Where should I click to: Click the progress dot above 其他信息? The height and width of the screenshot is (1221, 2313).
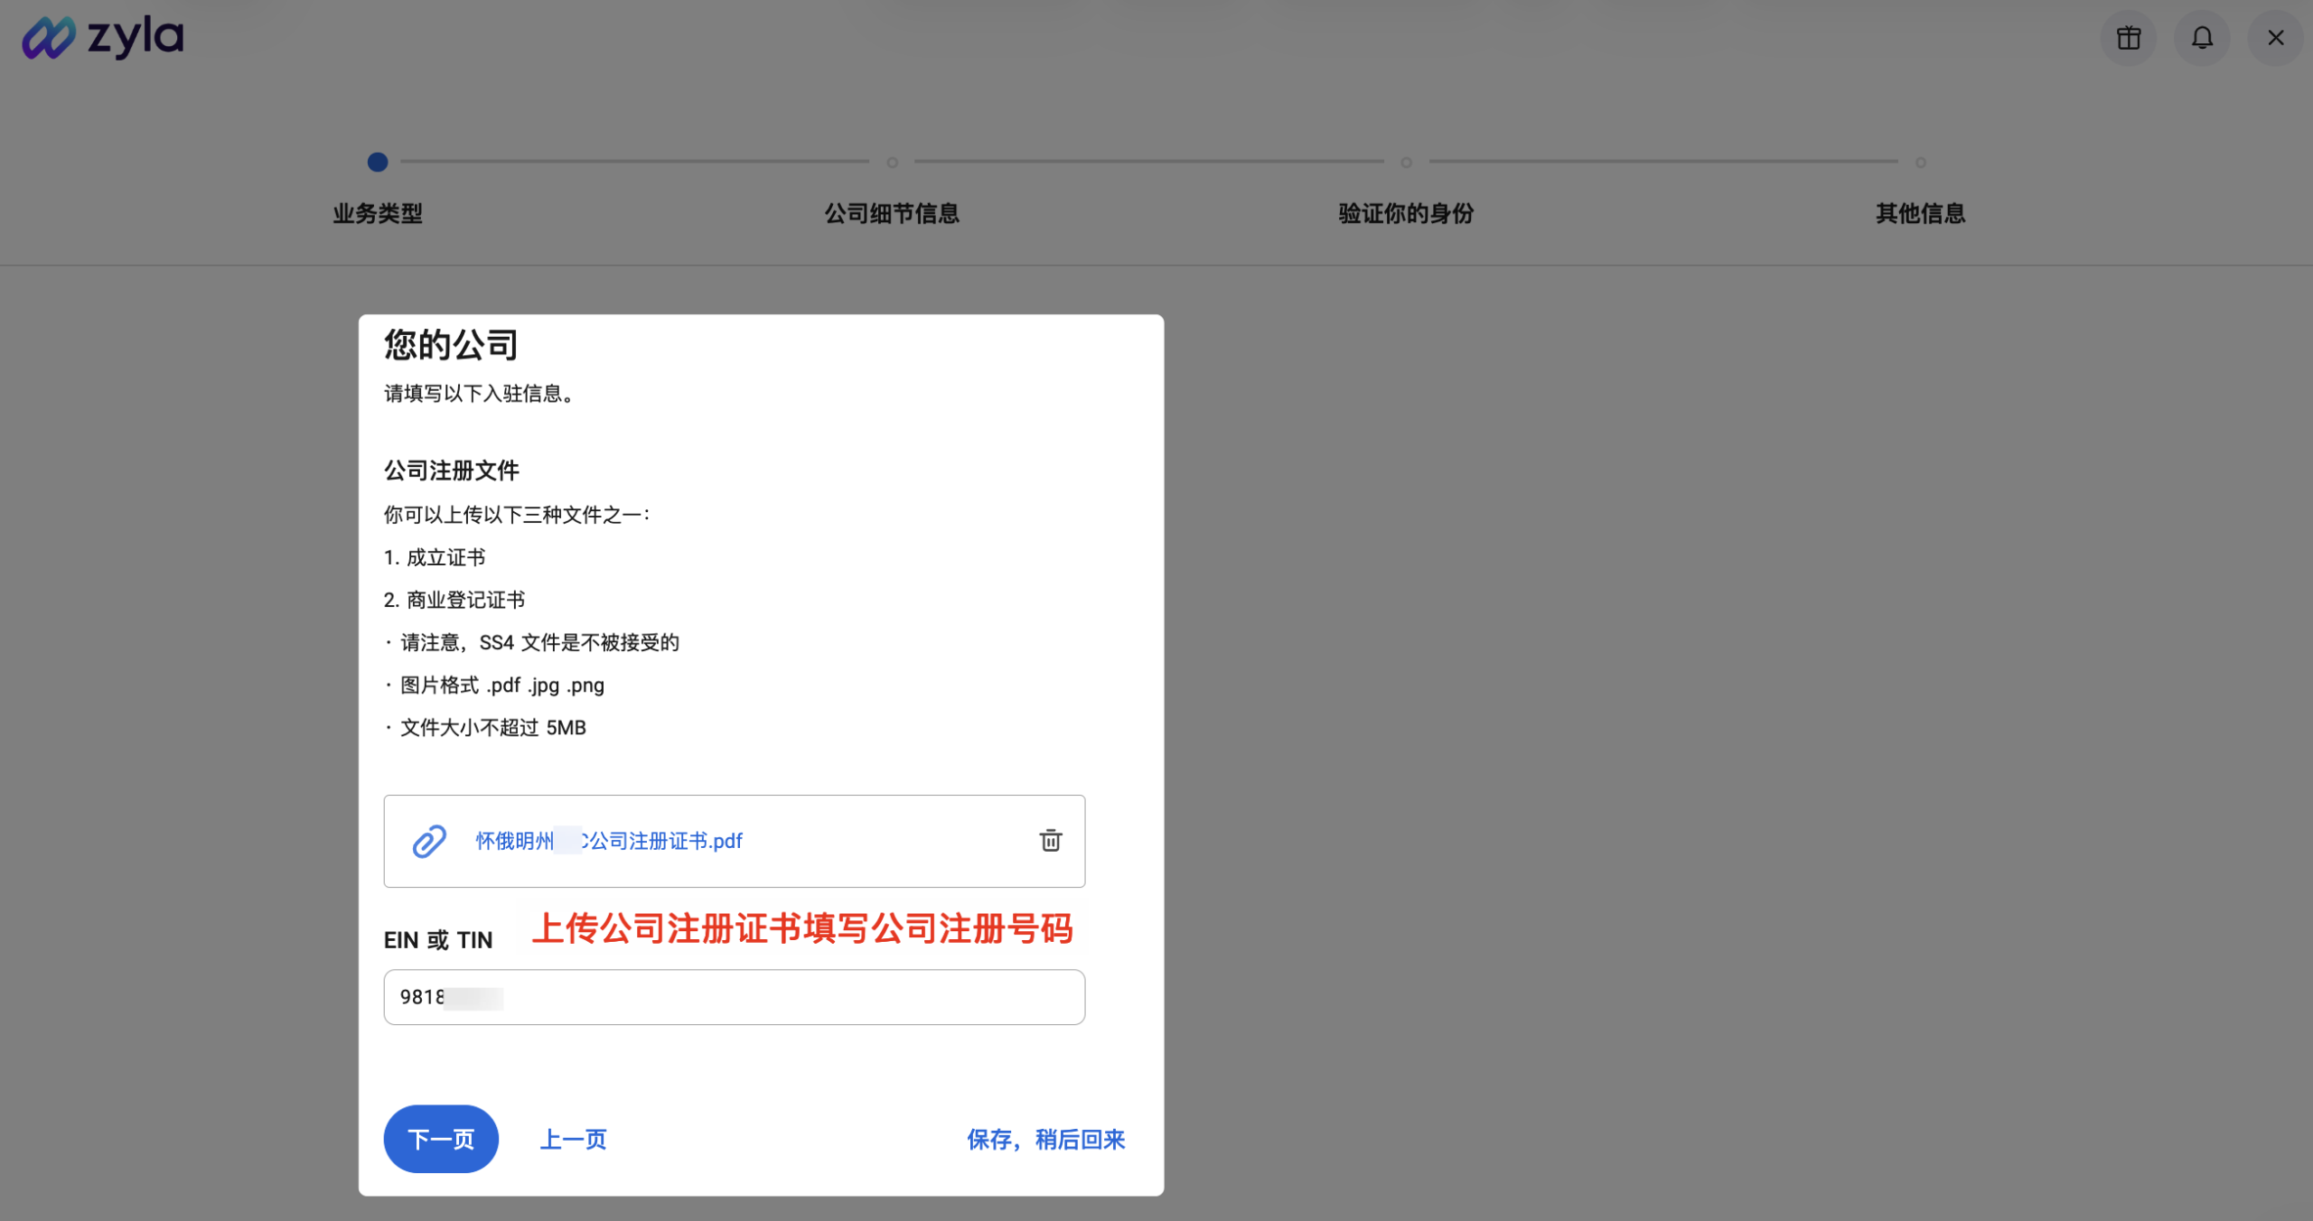(1919, 163)
